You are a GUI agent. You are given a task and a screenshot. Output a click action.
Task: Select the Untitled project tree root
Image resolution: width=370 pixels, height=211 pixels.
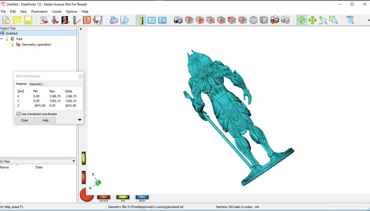tap(11, 33)
